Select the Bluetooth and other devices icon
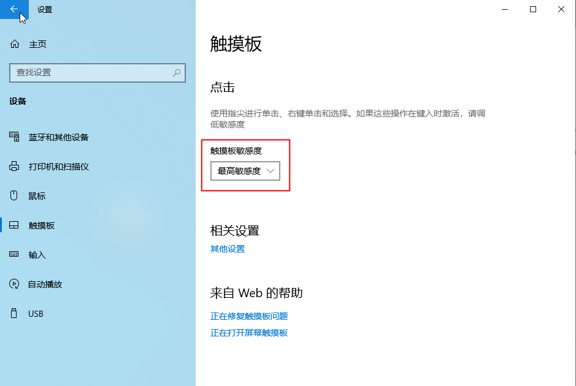 tap(13, 137)
